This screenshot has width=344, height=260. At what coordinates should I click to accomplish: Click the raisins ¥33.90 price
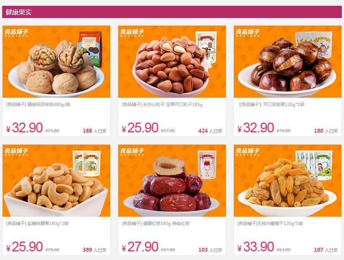255,247
